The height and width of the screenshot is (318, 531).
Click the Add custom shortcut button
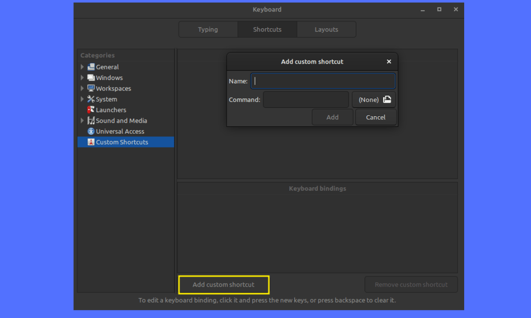(223, 285)
